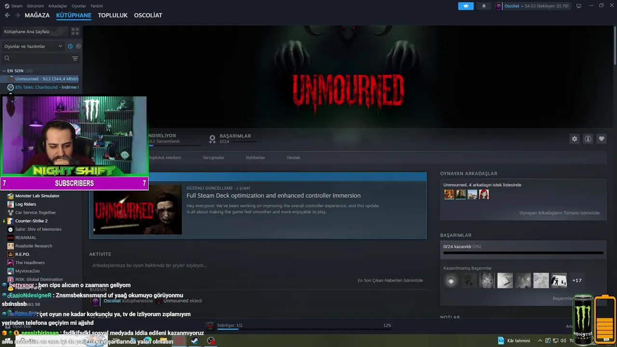Expand +17 more achievements

click(x=577, y=280)
